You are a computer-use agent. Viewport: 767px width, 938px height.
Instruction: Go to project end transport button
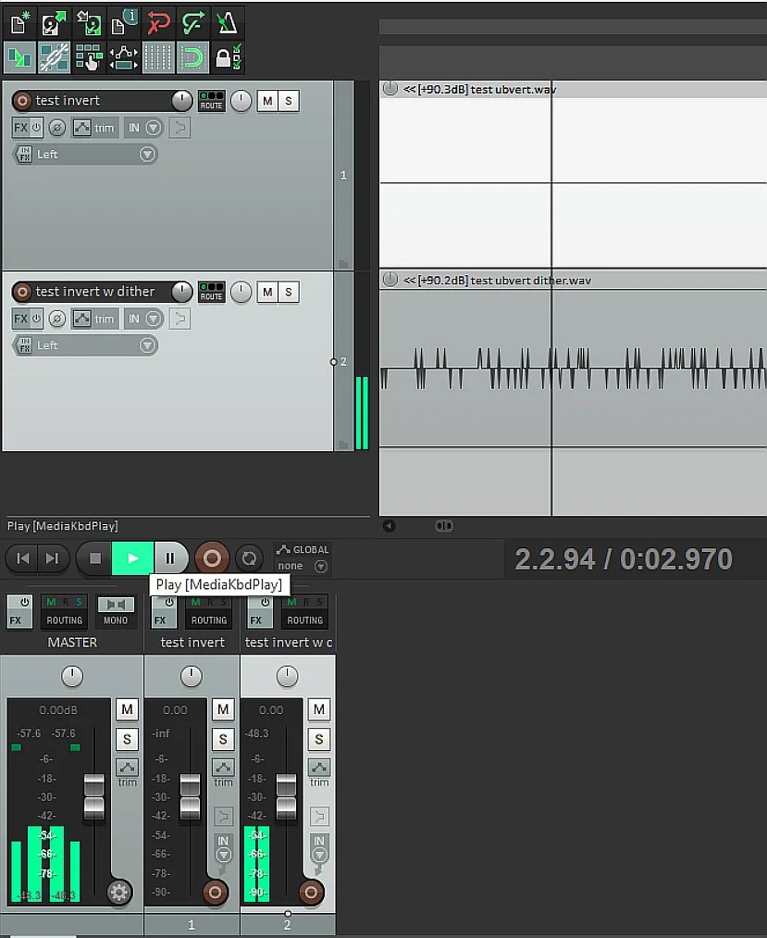(53, 558)
